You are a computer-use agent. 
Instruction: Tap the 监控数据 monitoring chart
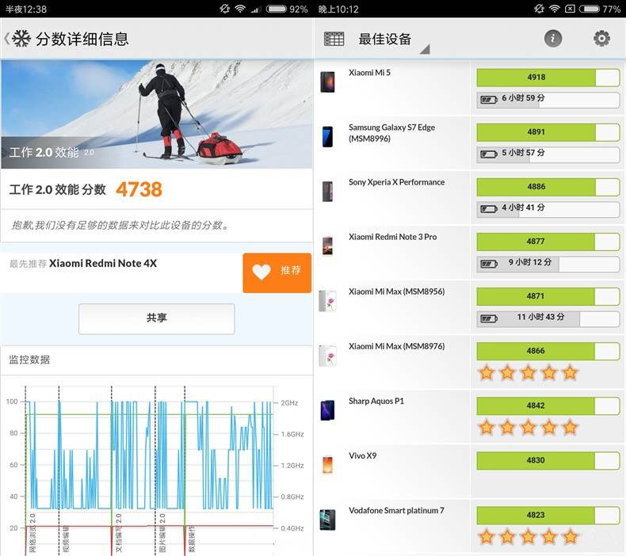point(151,467)
